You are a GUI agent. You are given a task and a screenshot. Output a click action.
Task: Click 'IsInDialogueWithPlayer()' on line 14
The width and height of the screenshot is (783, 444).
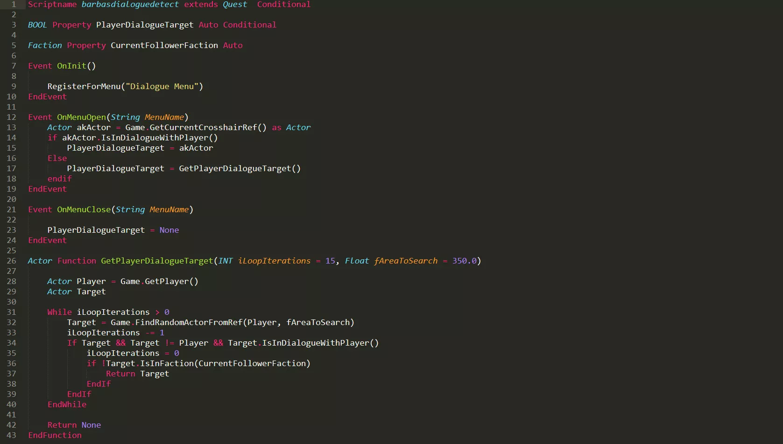click(159, 138)
